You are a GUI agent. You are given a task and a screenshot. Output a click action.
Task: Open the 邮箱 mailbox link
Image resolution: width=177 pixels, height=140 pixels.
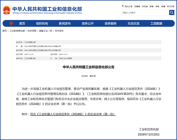[x=151, y=6]
